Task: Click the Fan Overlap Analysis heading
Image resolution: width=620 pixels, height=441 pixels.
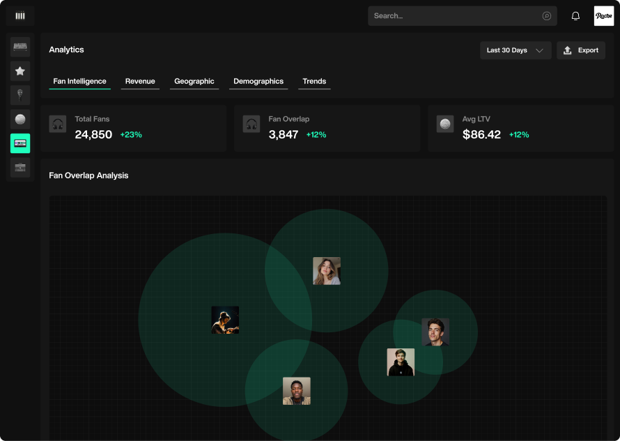Action: (x=88, y=176)
